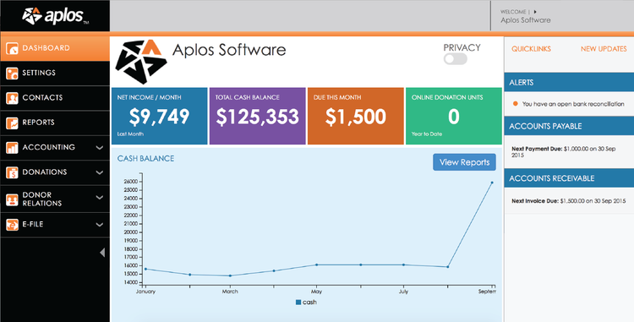Click the Accounts Payable panel header
Image resolution: width=634 pixels, height=322 pixels.
[569, 126]
